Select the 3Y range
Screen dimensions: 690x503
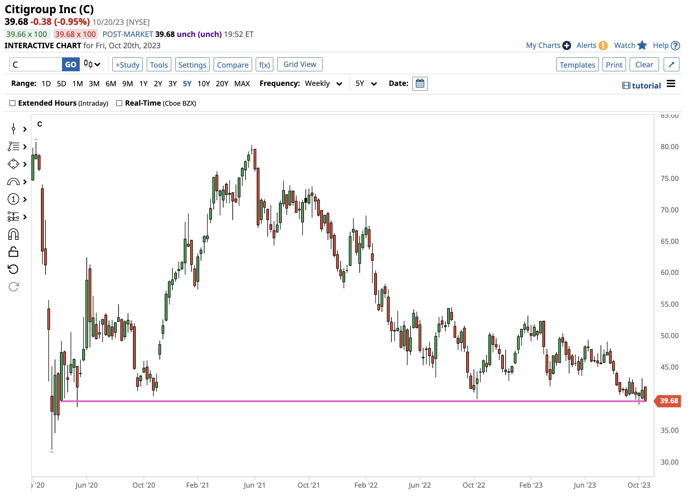172,84
